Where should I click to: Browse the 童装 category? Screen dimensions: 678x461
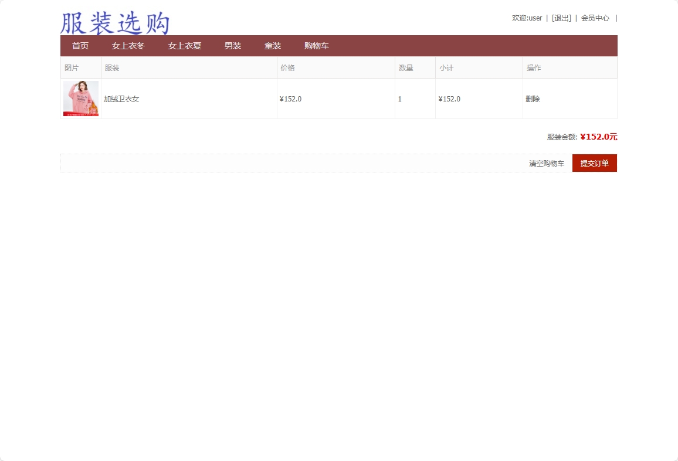[x=273, y=46]
